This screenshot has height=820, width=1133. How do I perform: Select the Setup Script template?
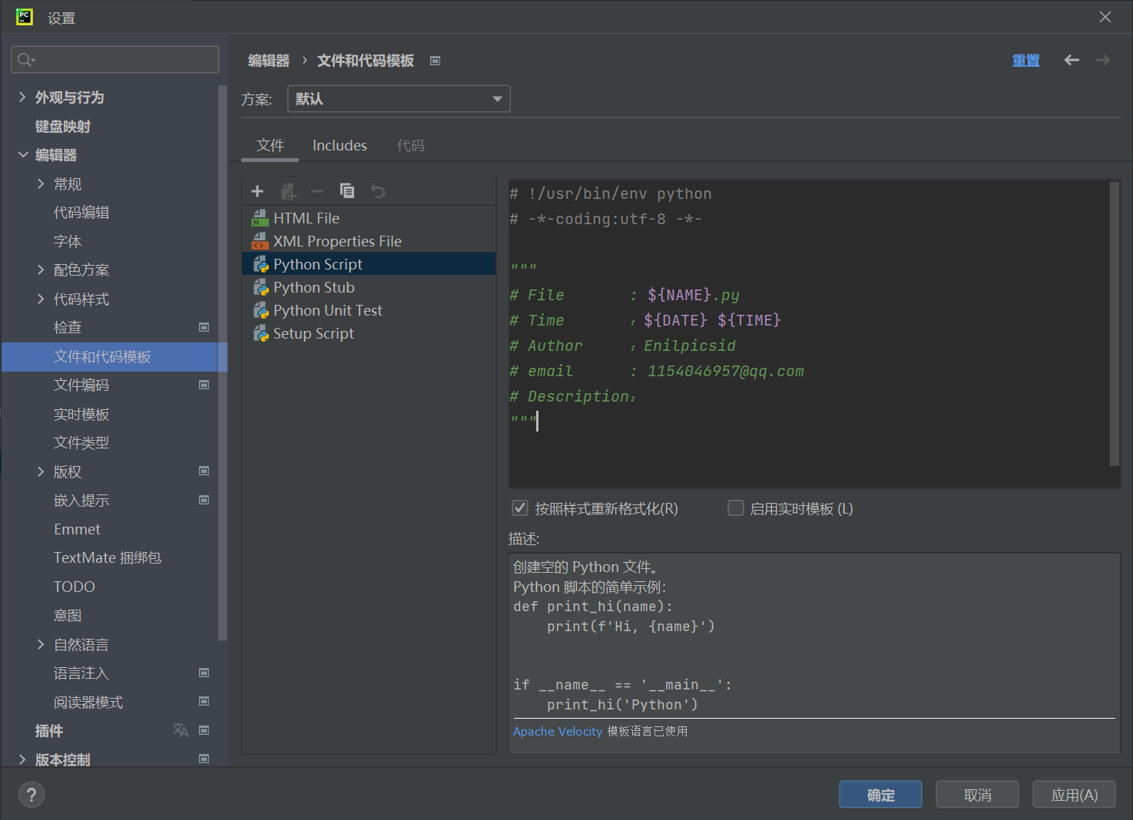(313, 333)
